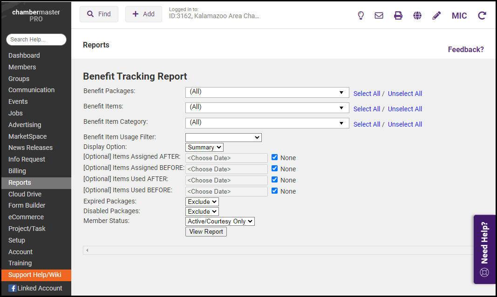Uncheck None for Items Assigned AFTER
The height and width of the screenshot is (297, 497).
(x=275, y=157)
